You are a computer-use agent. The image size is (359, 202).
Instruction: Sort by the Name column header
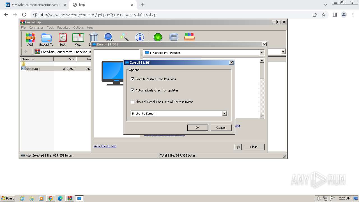37,59
